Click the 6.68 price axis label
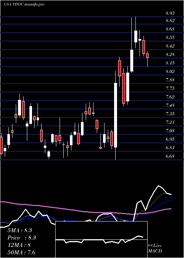 (170, 156)
